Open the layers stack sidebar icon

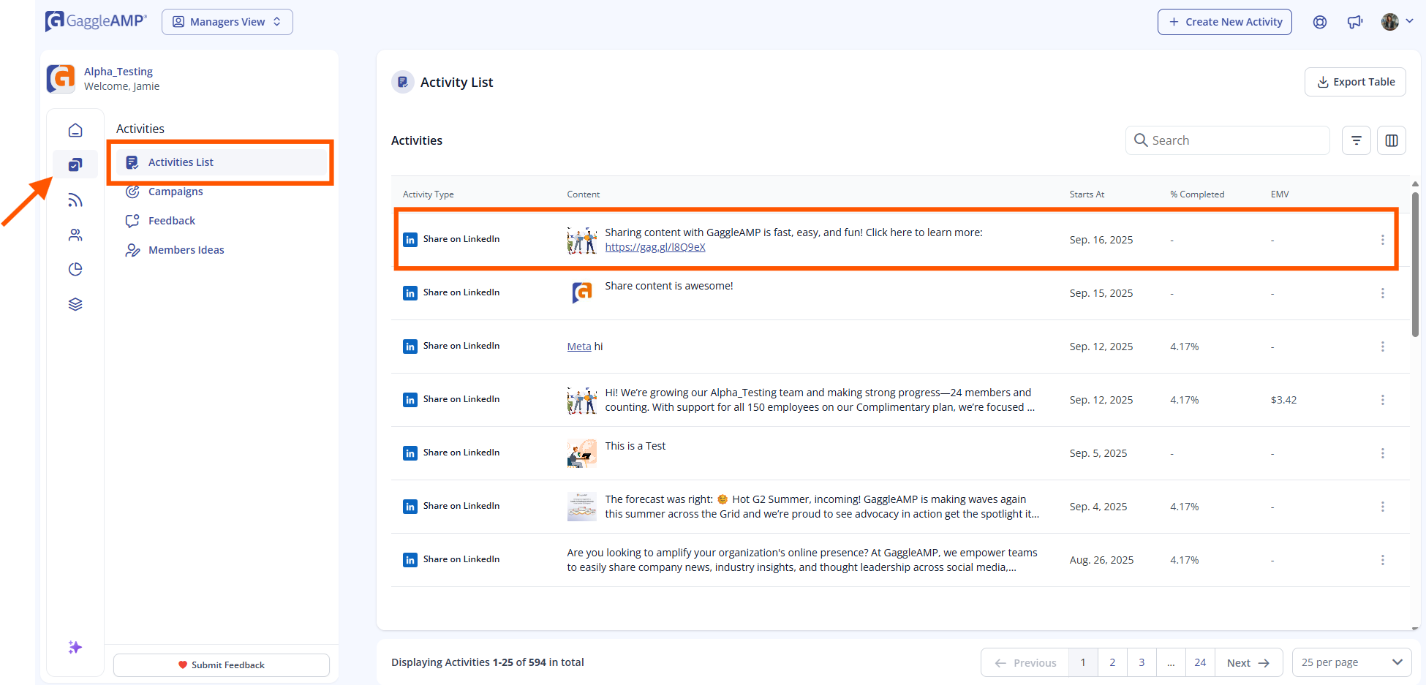tap(75, 304)
